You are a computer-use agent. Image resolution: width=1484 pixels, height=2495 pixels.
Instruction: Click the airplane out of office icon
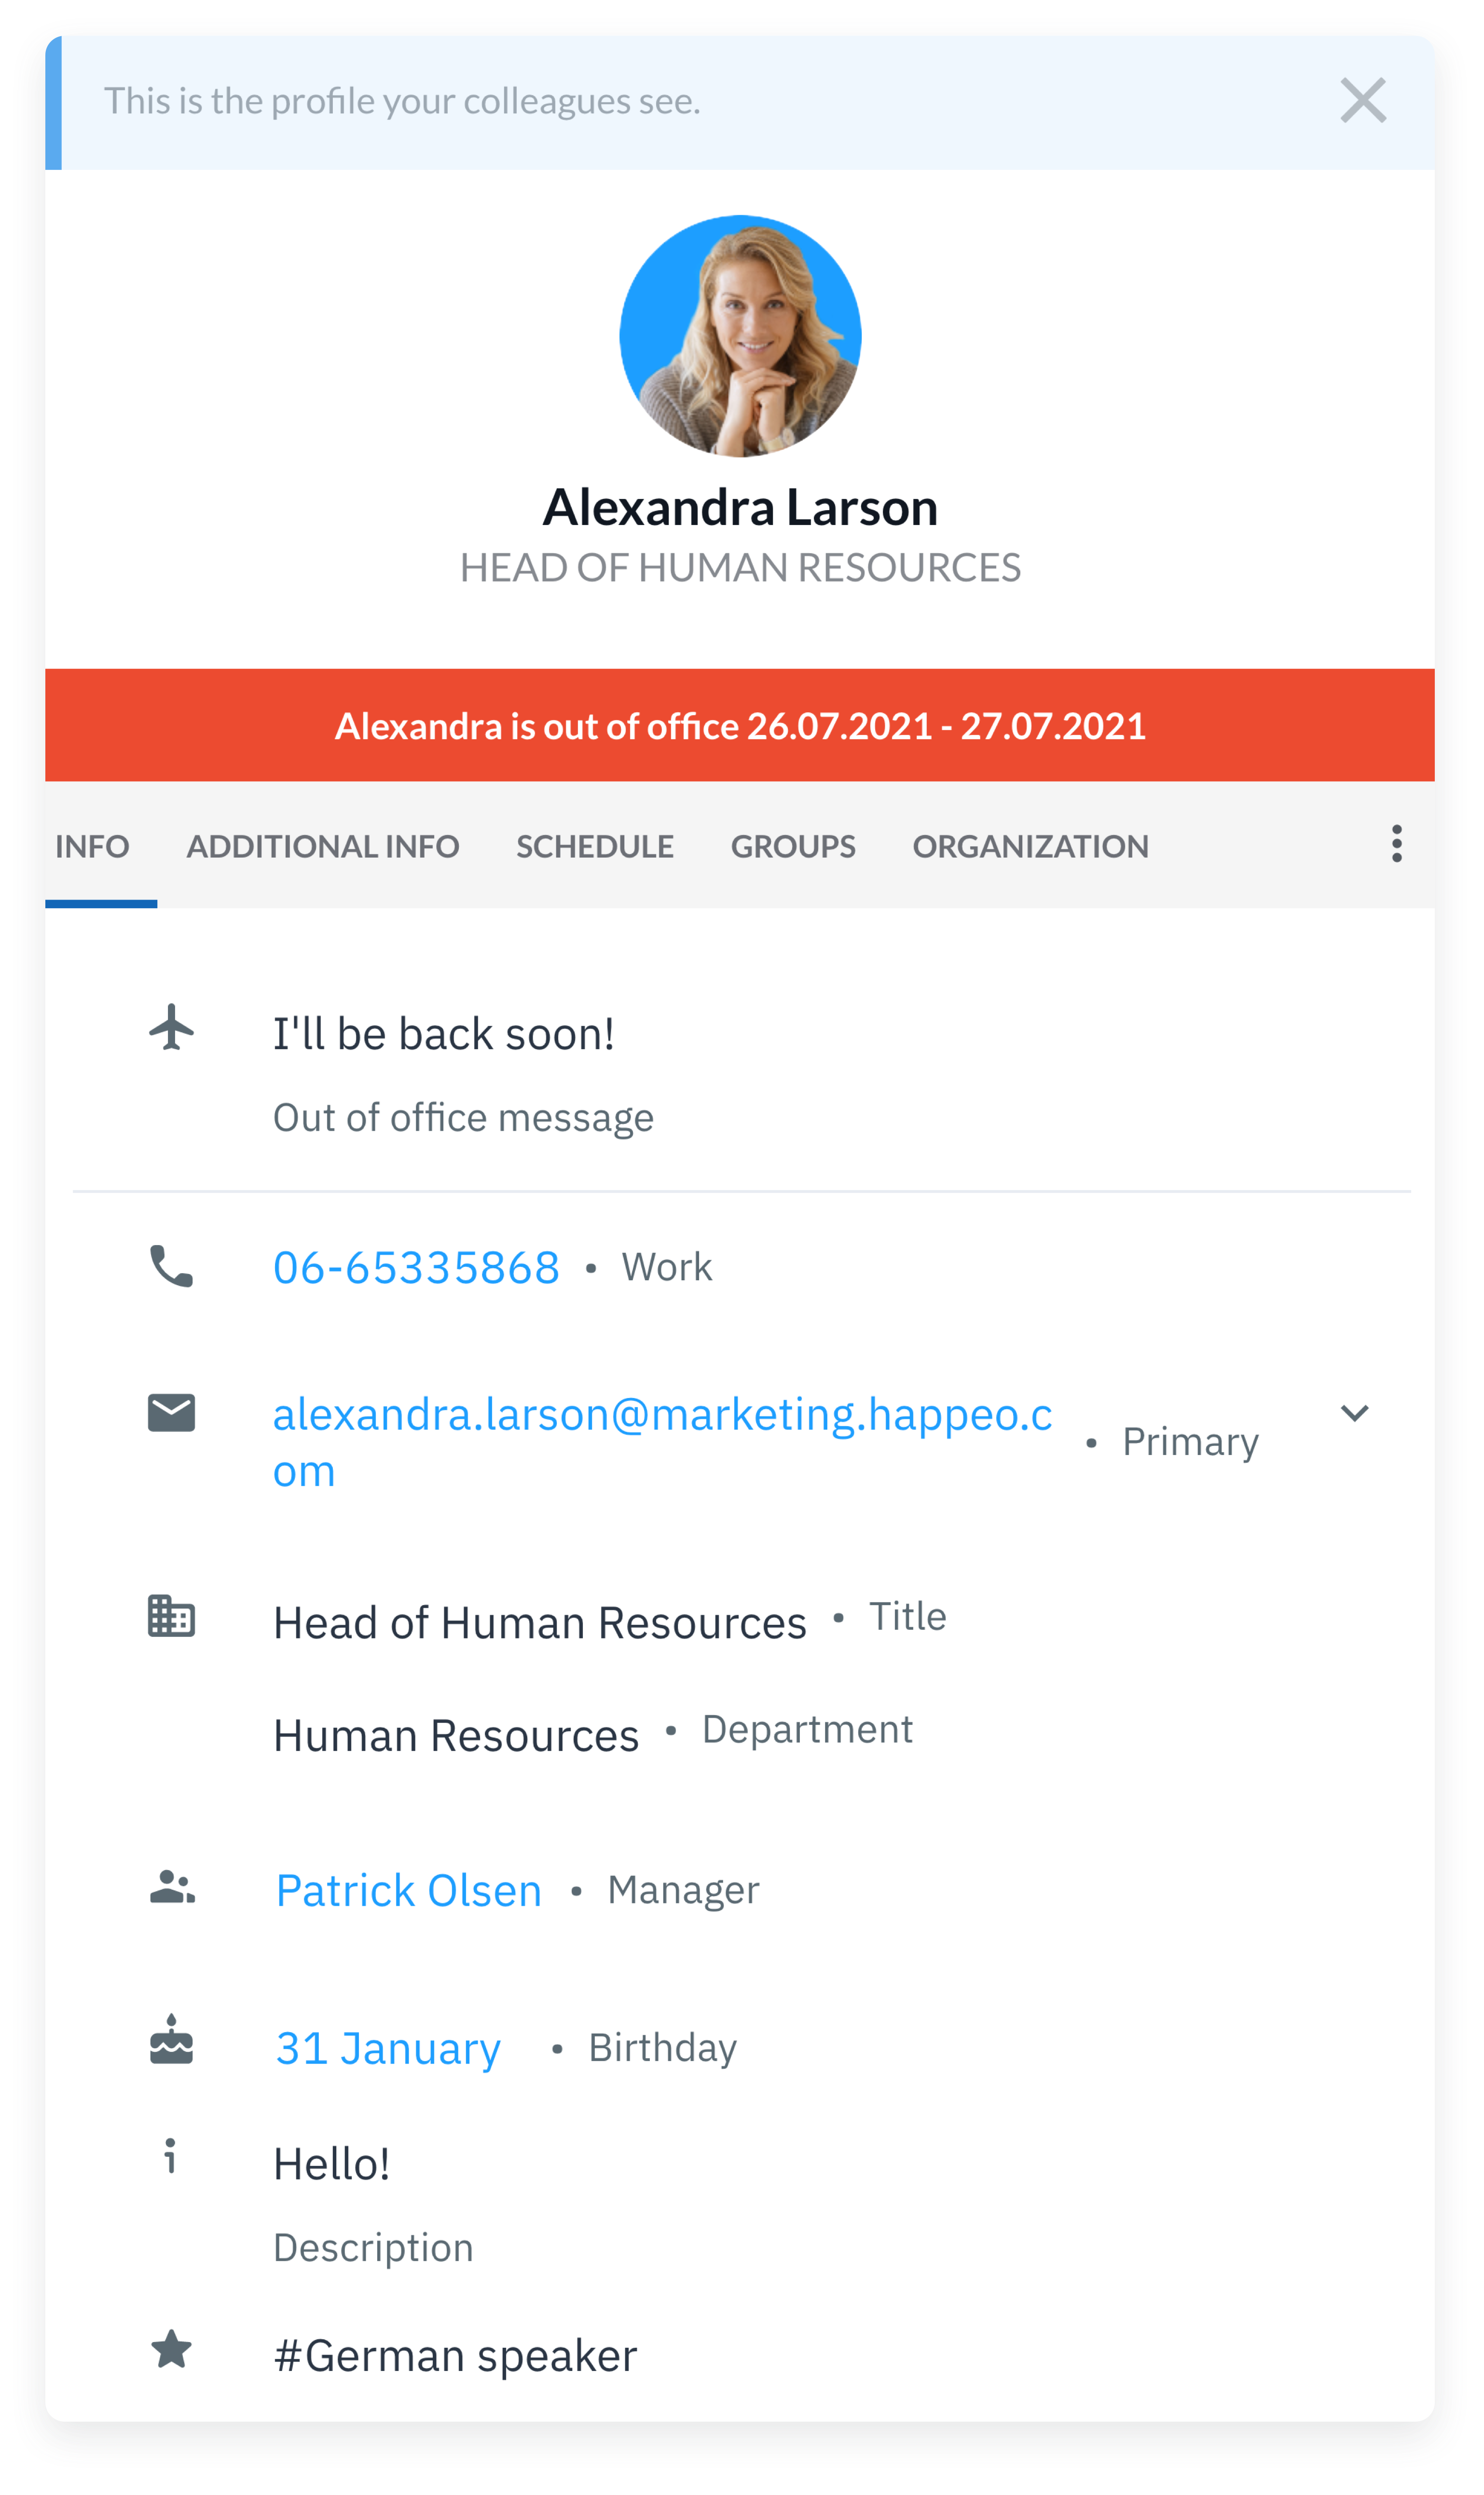(x=172, y=1027)
